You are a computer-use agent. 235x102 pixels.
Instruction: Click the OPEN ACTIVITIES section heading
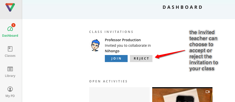(x=108, y=81)
